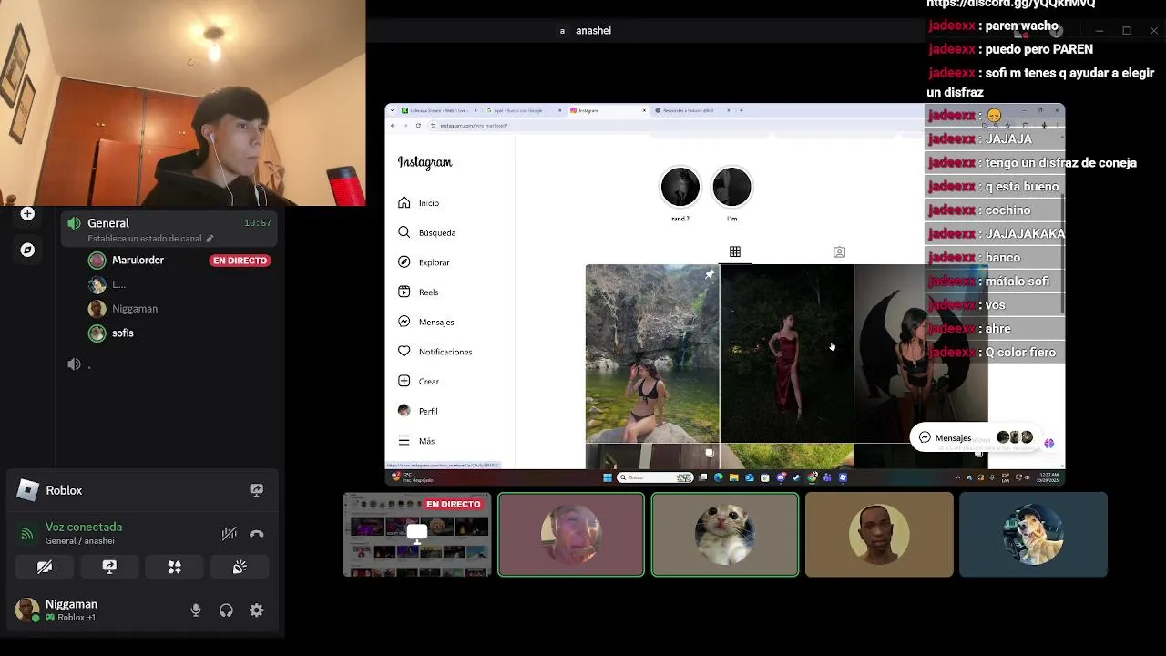Switch to the Instagram browser tab
Image resolution: width=1166 pixels, height=656 pixels.
pos(608,110)
